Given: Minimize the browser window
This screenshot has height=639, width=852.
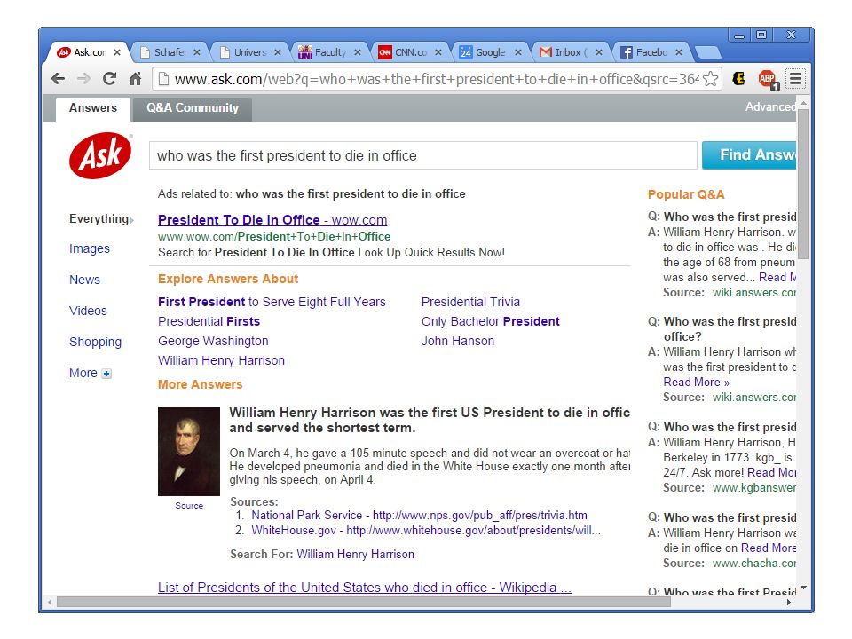Looking at the screenshot, I should [x=739, y=35].
